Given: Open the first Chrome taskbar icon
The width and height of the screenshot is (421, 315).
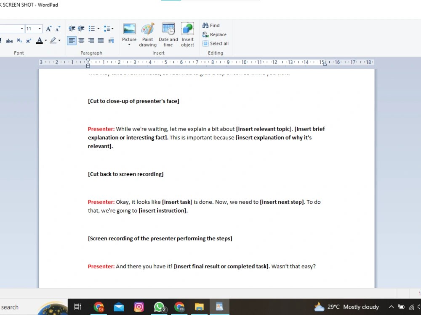Looking at the screenshot, I should pyautogui.click(x=99, y=307).
